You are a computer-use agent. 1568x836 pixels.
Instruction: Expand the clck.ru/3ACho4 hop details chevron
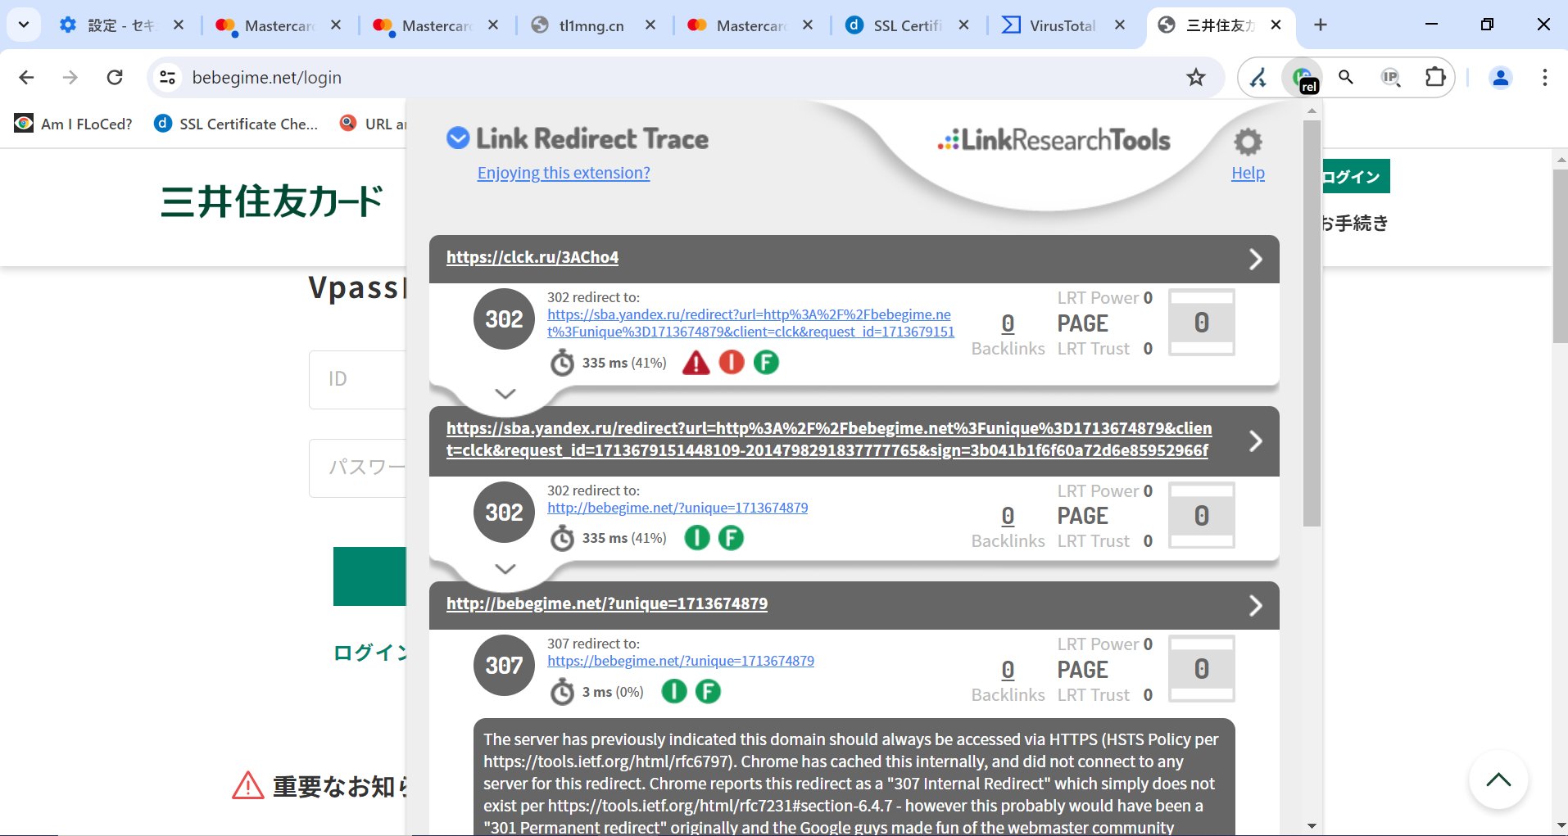pyautogui.click(x=1255, y=260)
